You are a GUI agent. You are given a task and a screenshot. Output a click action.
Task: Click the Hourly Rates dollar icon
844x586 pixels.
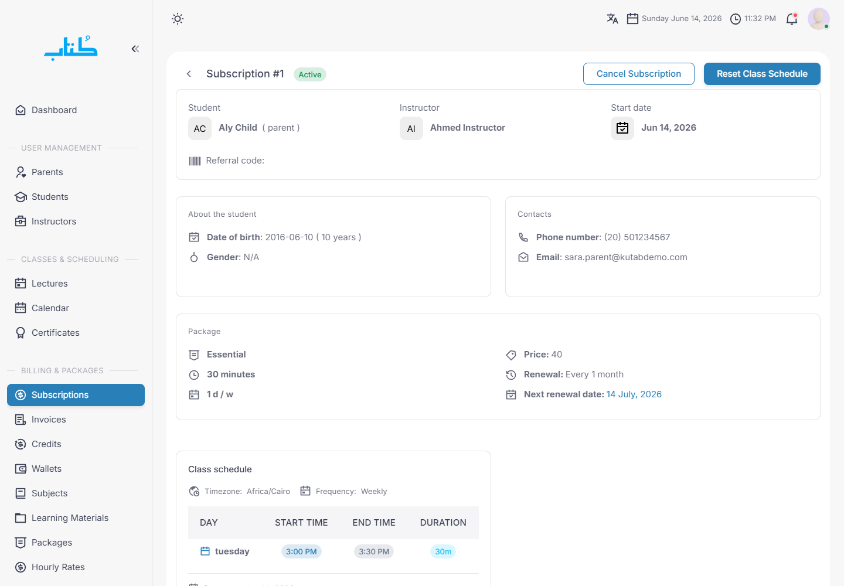(21, 567)
